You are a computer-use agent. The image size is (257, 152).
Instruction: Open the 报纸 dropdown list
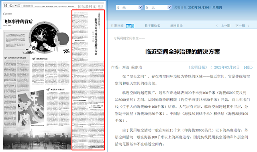[x=129, y=7]
